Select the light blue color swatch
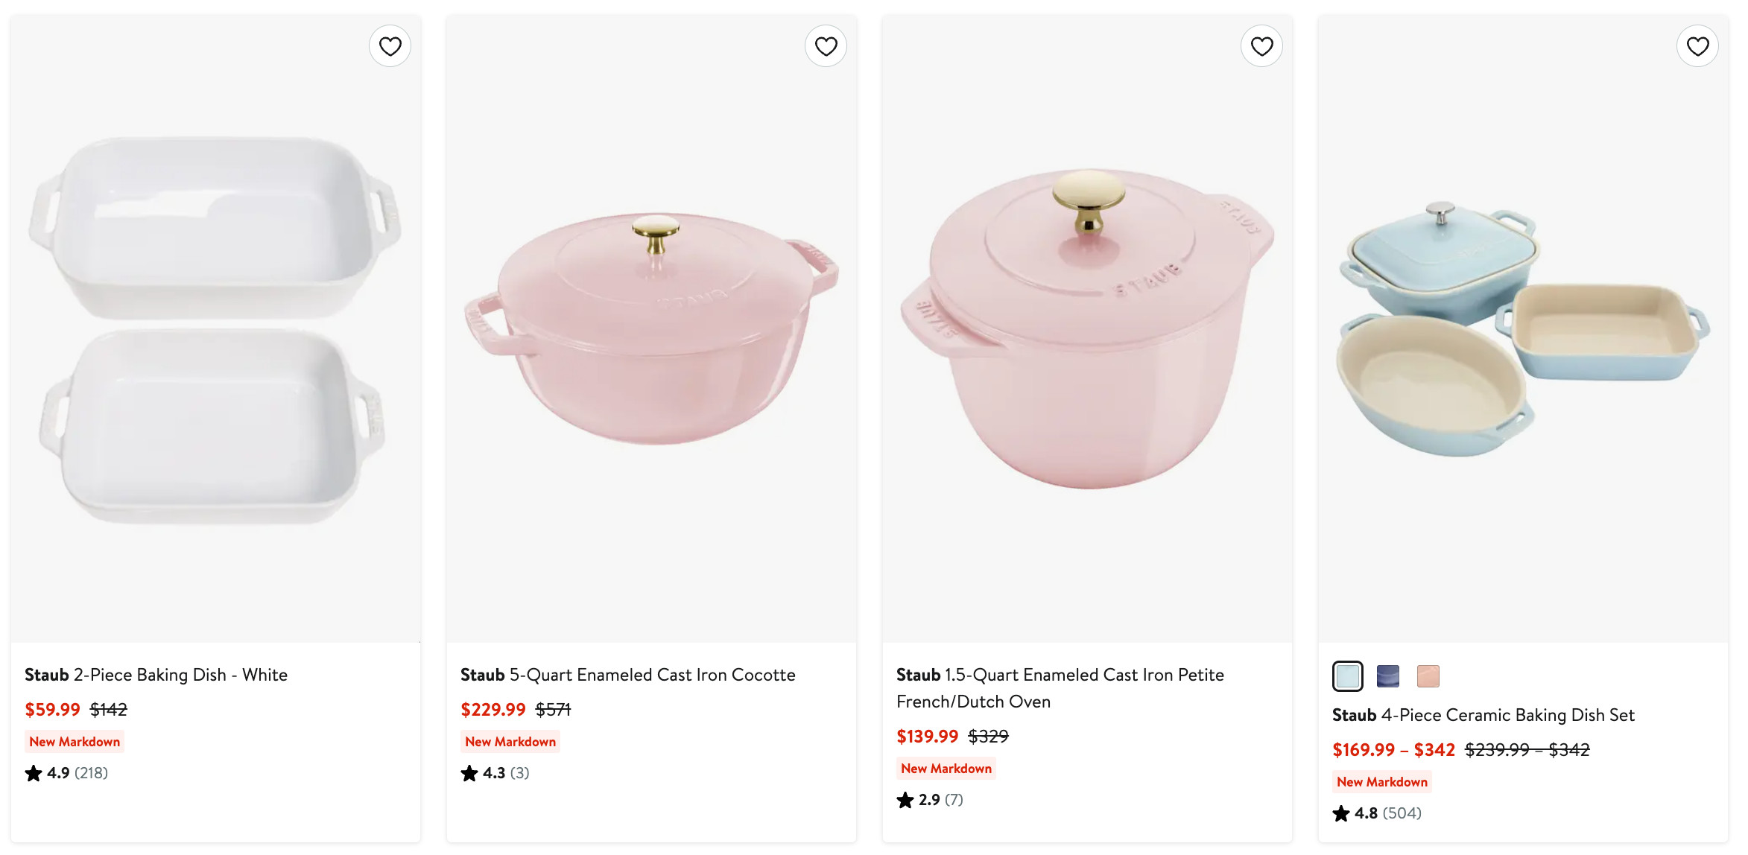This screenshot has width=1748, height=855. [x=1347, y=676]
